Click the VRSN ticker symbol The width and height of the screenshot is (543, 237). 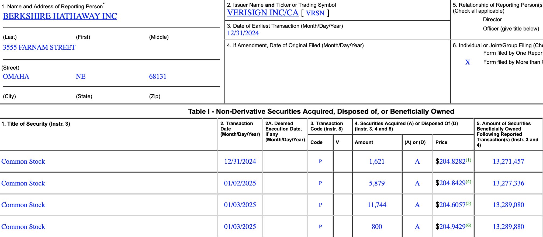click(315, 13)
